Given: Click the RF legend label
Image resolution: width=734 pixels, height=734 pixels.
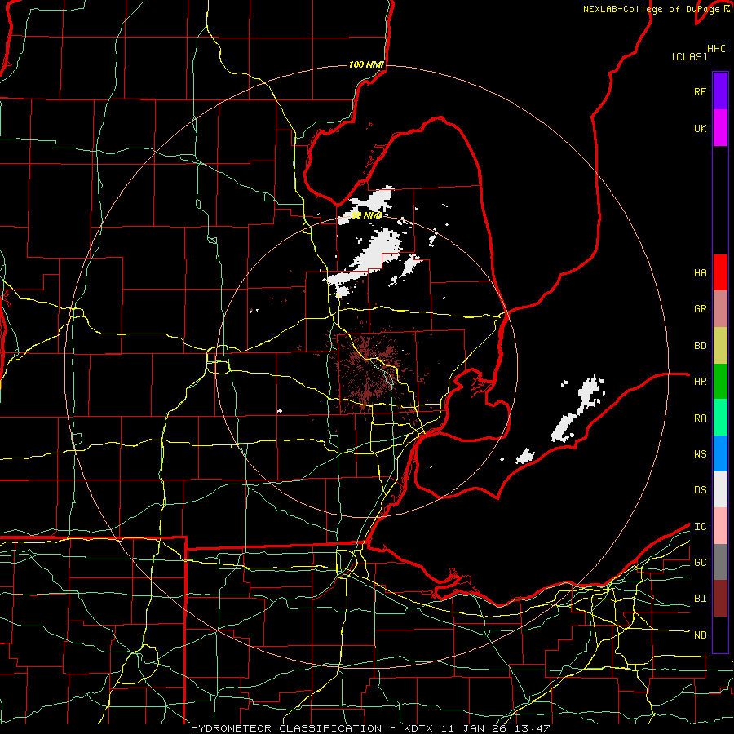Looking at the screenshot, I should coord(700,91).
